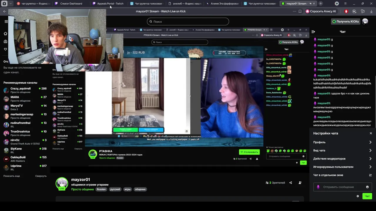Click the Crazy_squirrell channel avatar
The height and width of the screenshot is (211, 376).
6,90
